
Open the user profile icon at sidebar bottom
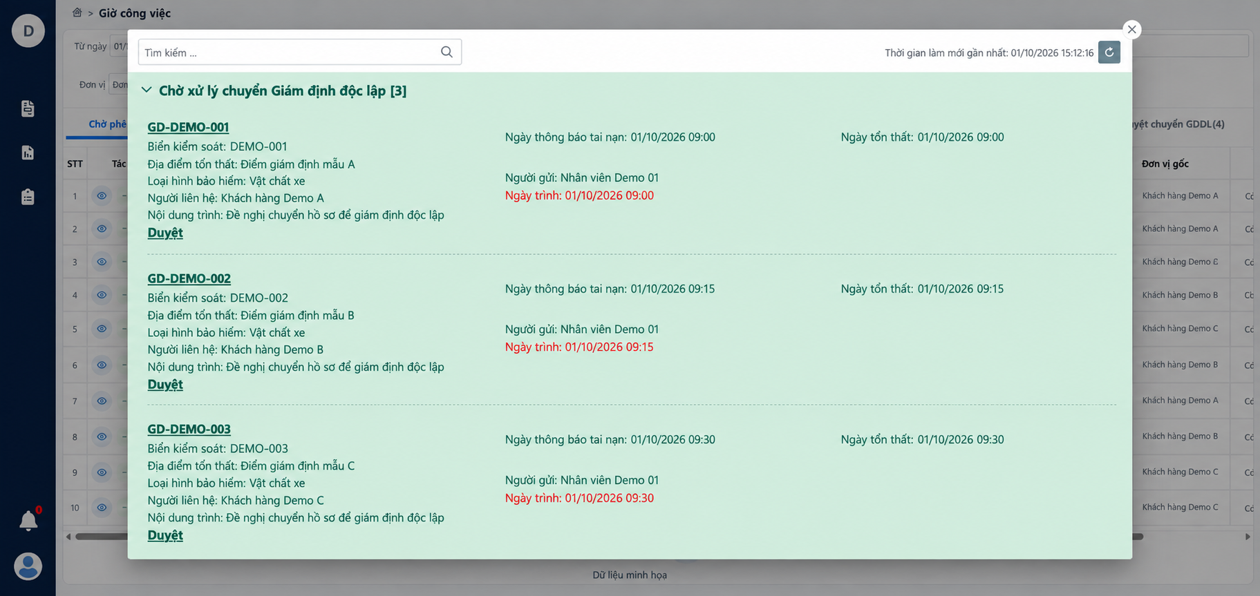coord(28,566)
